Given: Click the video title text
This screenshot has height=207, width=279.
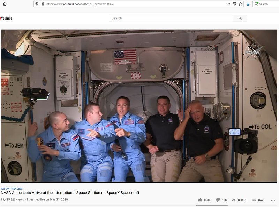Looking at the screenshot, I should click(70, 193).
